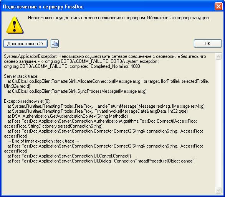Viewport: 225px width, 197px height.
Task: Click the RealProxy.PrivateInvoke stack trace line
Action: pos(98,111)
